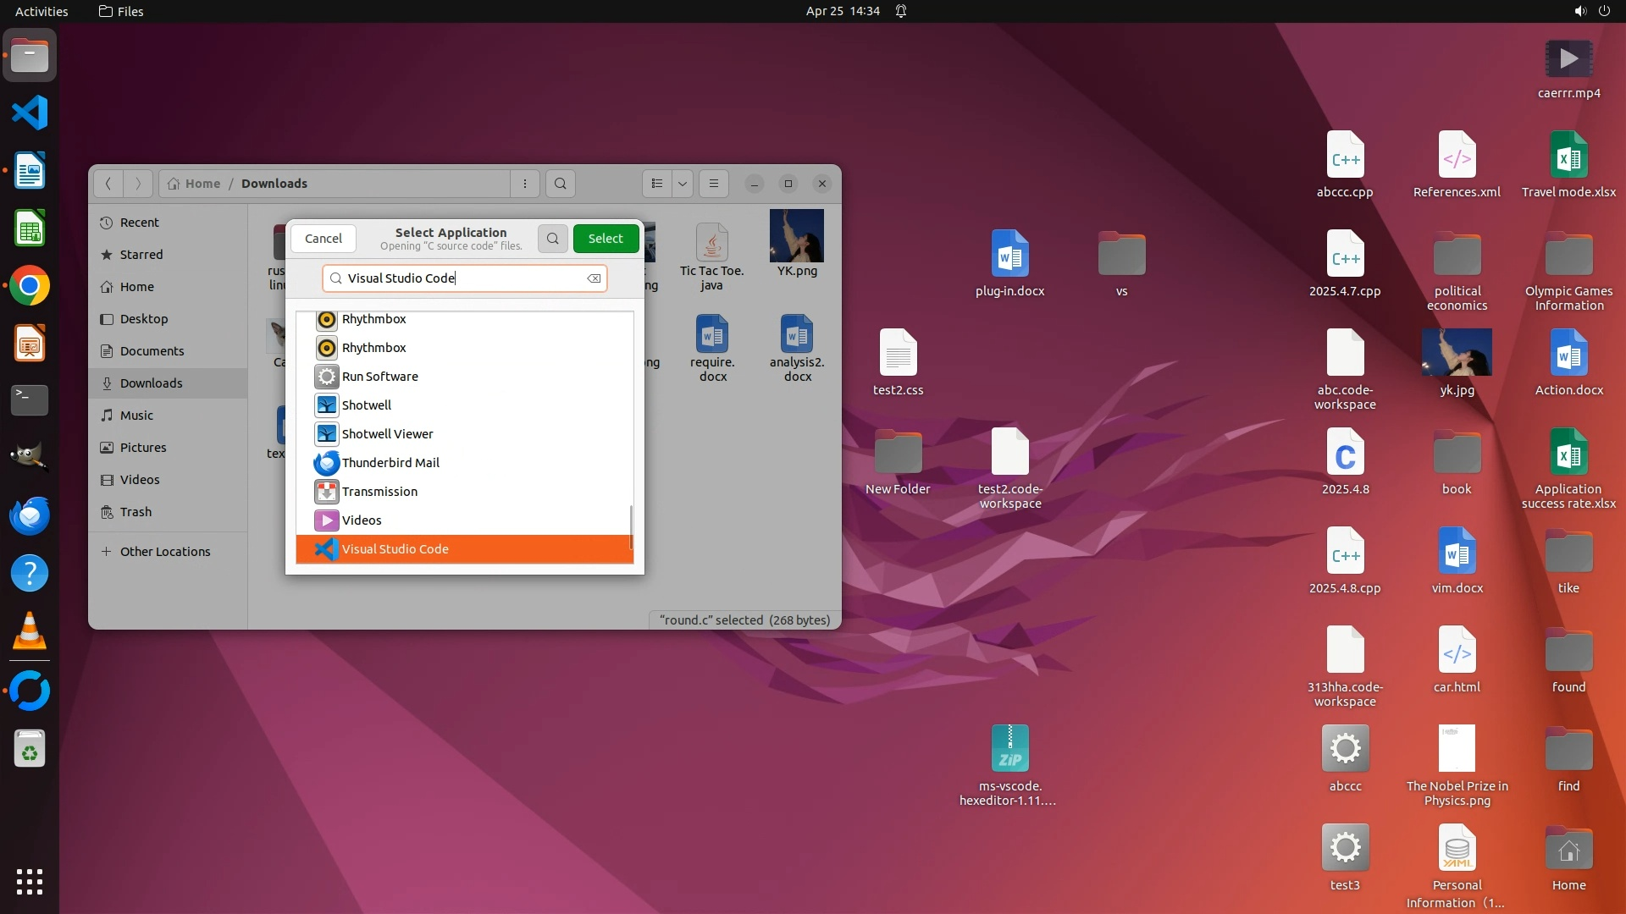Open the system volume indicator in top bar
The width and height of the screenshot is (1626, 914).
1579,11
